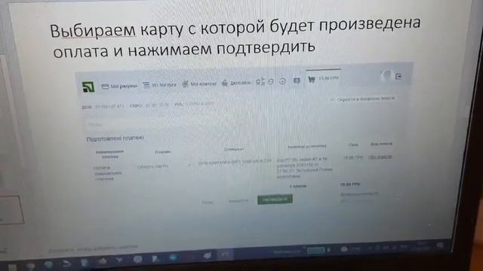Image resolution: width=483 pixels, height=271 pixels.
Task: Click the text button just left of green button
Action: tap(238, 201)
